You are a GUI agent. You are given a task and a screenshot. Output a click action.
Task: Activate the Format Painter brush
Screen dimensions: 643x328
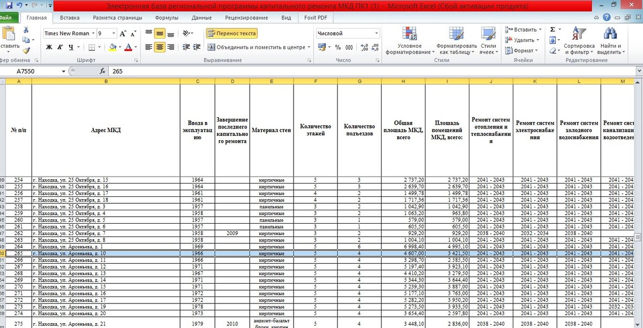(25, 50)
